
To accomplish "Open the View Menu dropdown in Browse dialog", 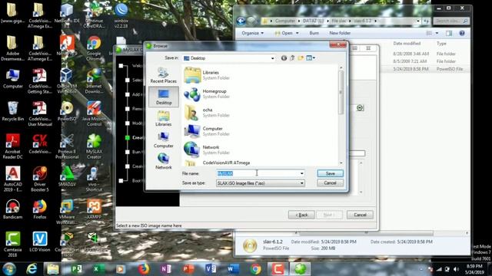I will (x=311, y=58).
